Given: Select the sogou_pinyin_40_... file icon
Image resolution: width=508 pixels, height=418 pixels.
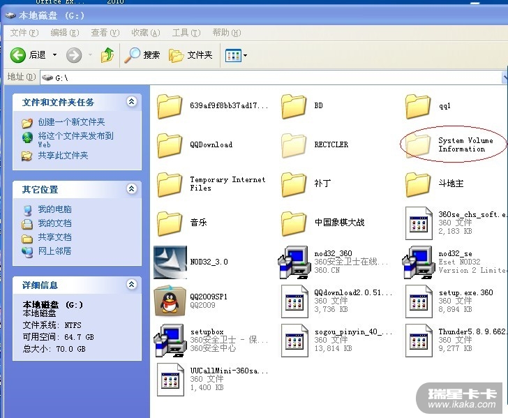Looking at the screenshot, I should point(294,341).
